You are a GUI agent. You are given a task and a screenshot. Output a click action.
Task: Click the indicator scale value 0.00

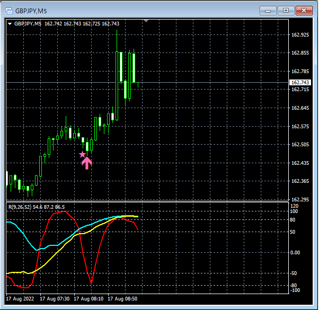(295, 253)
